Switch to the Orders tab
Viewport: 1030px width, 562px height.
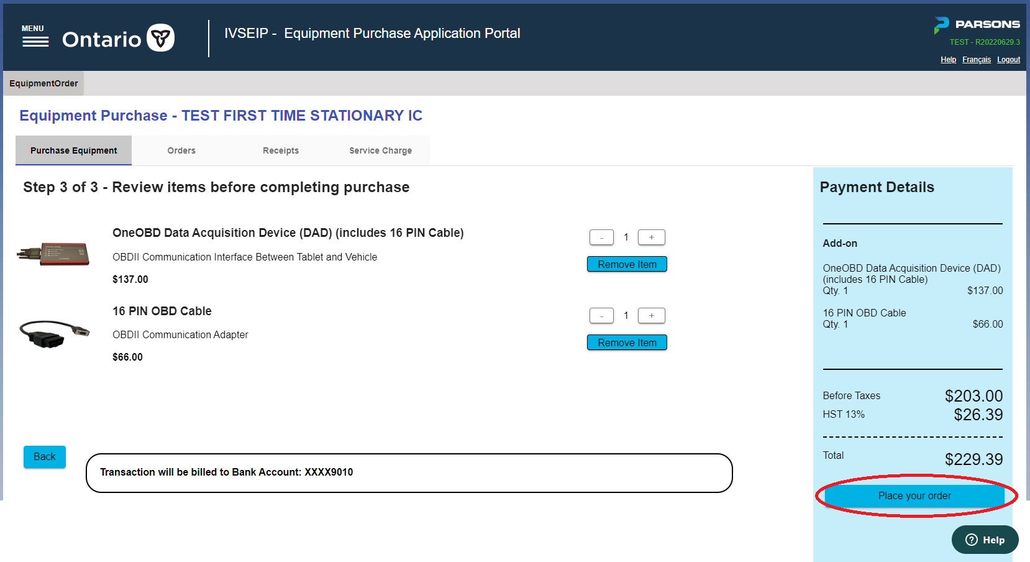tap(181, 150)
